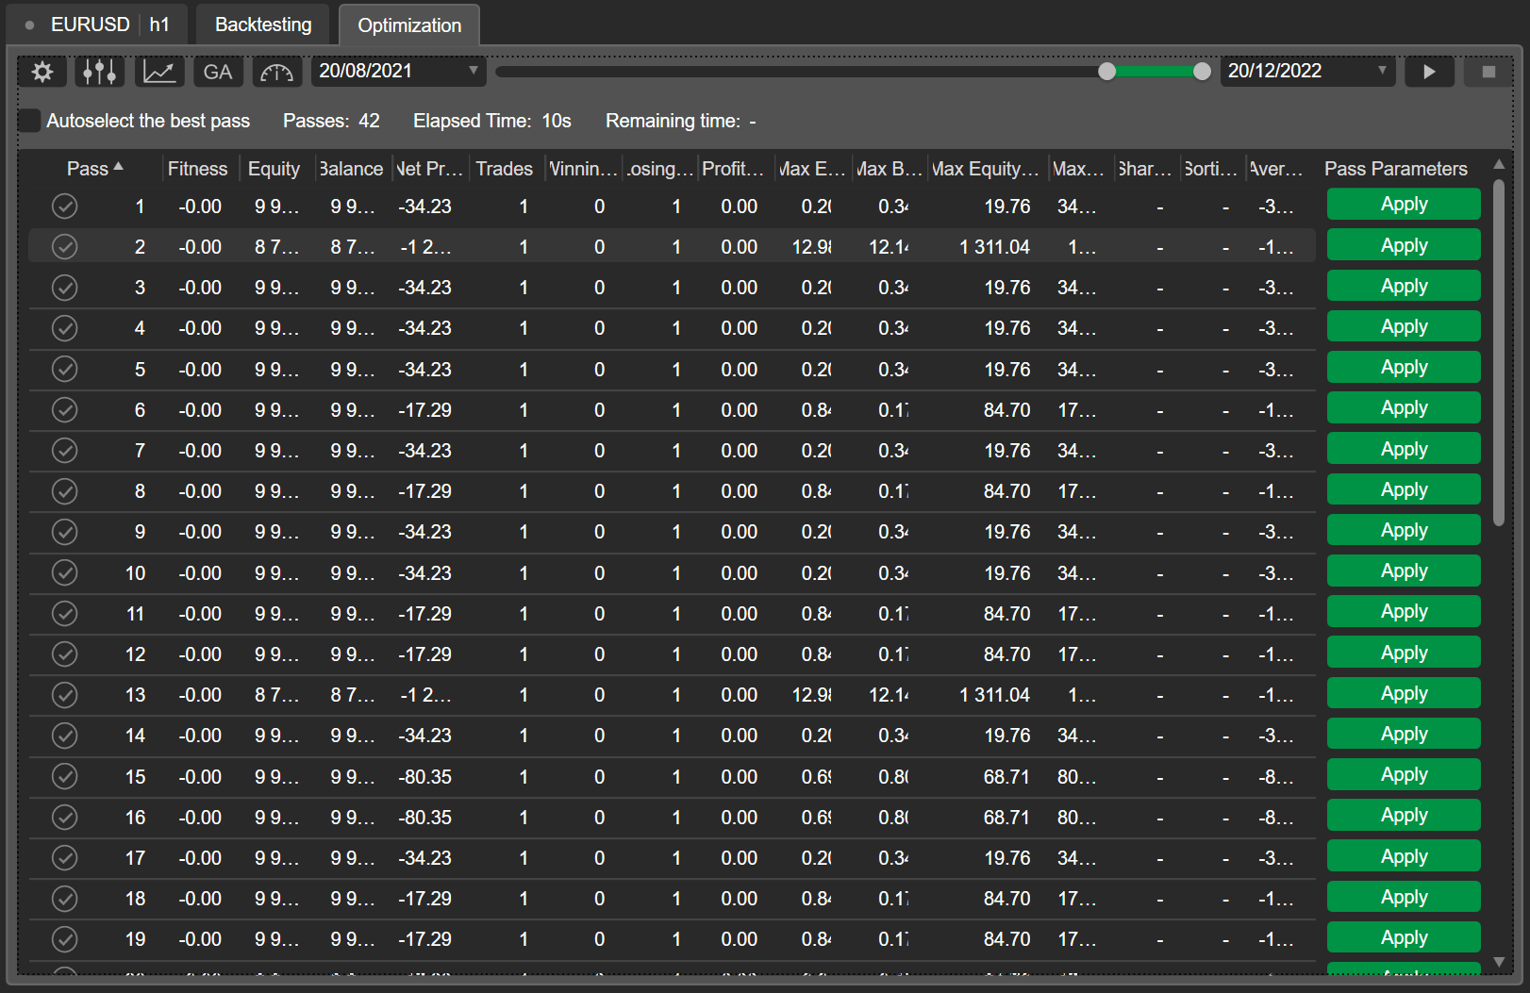Click the vertical scrollbar thumb
1530x993 pixels.
[1499, 352]
